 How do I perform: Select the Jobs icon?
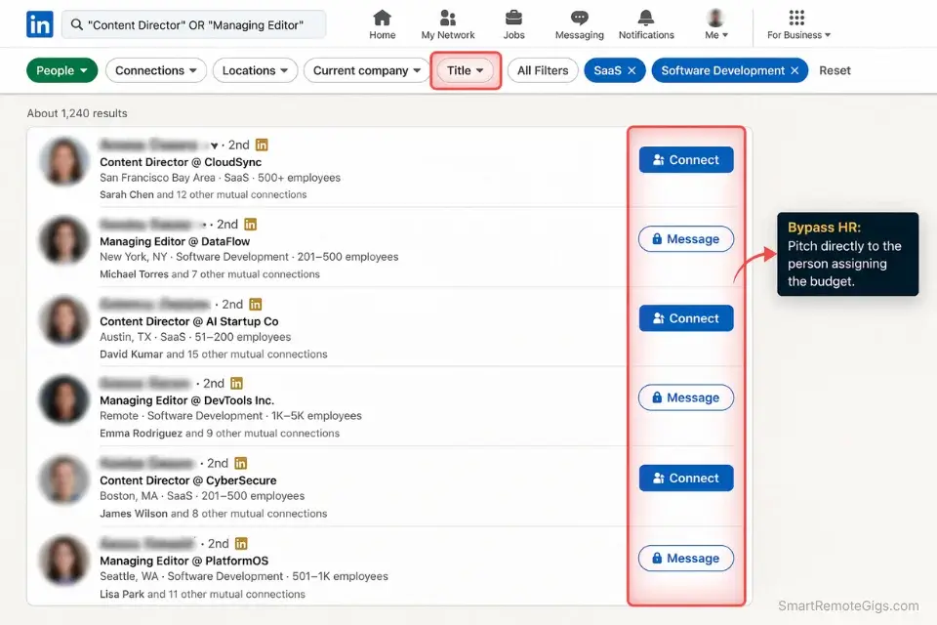click(x=514, y=18)
